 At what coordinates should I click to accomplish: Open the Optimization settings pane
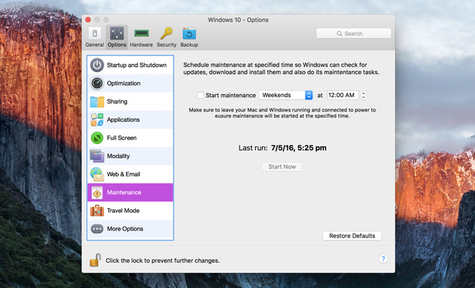pyautogui.click(x=130, y=84)
